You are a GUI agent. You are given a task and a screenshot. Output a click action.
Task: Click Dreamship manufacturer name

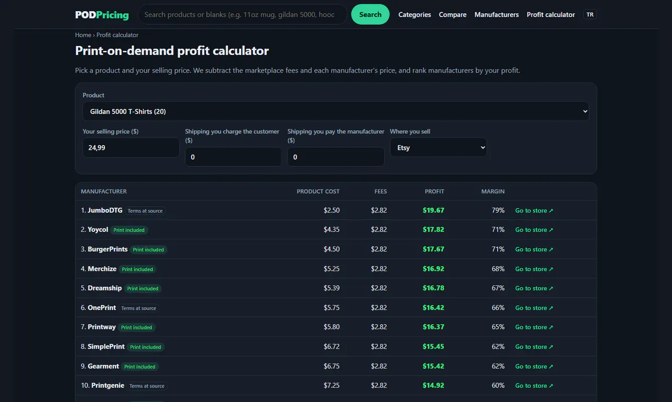click(105, 288)
